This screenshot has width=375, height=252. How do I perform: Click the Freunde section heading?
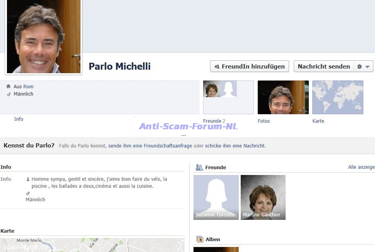[216, 167]
